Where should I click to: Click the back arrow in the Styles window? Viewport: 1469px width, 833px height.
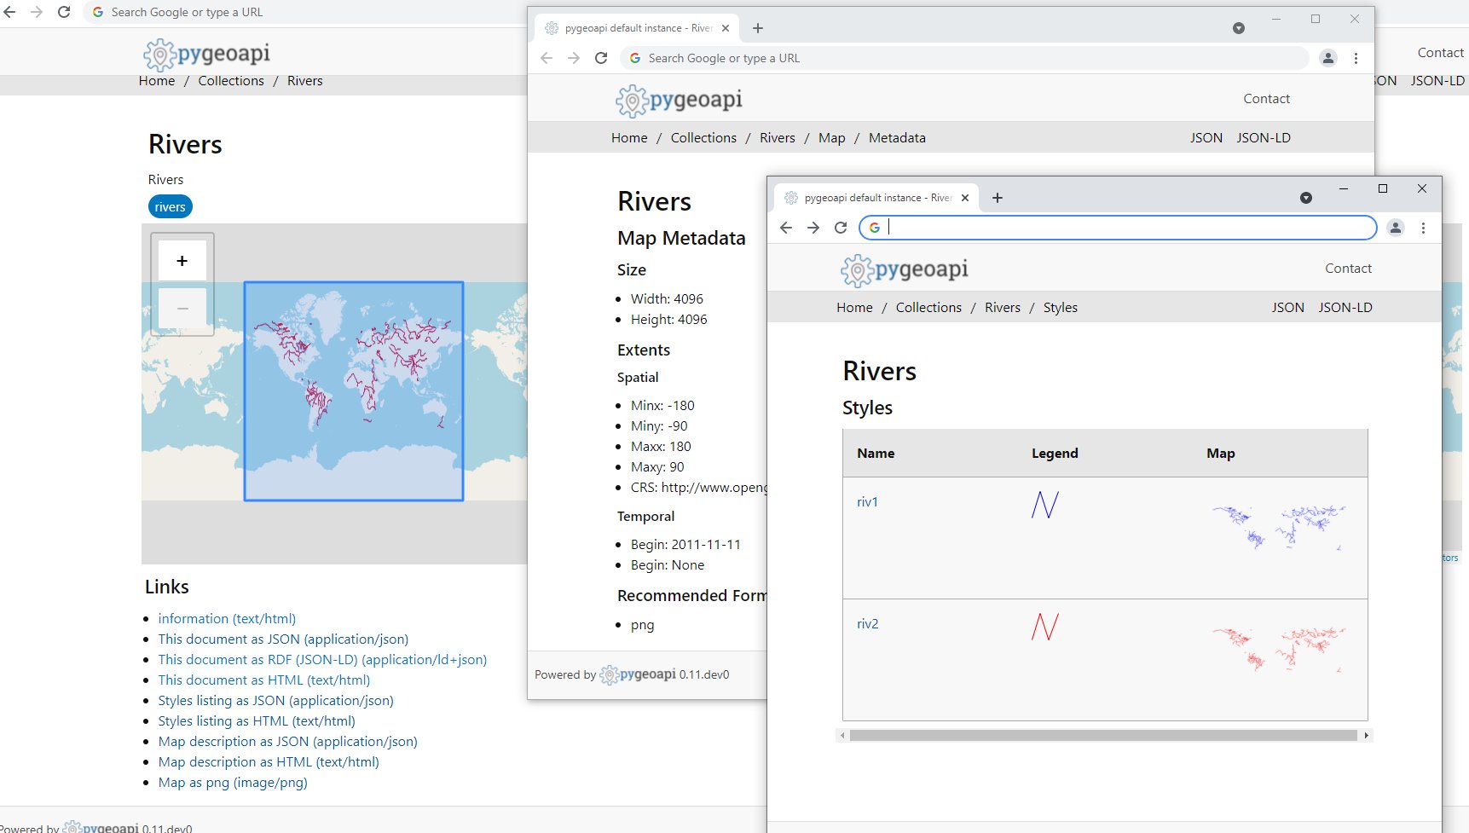click(785, 227)
